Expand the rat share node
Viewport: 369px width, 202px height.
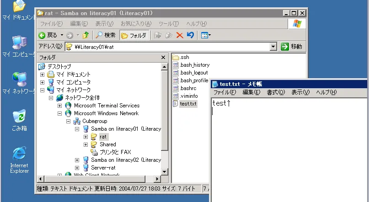point(86,137)
